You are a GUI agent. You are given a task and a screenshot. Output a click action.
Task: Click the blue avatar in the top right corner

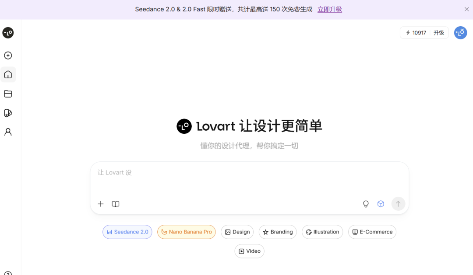pyautogui.click(x=460, y=32)
